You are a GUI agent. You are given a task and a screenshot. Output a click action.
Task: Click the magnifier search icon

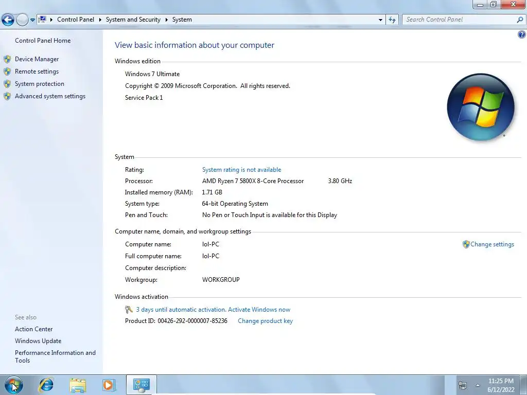[x=520, y=20]
